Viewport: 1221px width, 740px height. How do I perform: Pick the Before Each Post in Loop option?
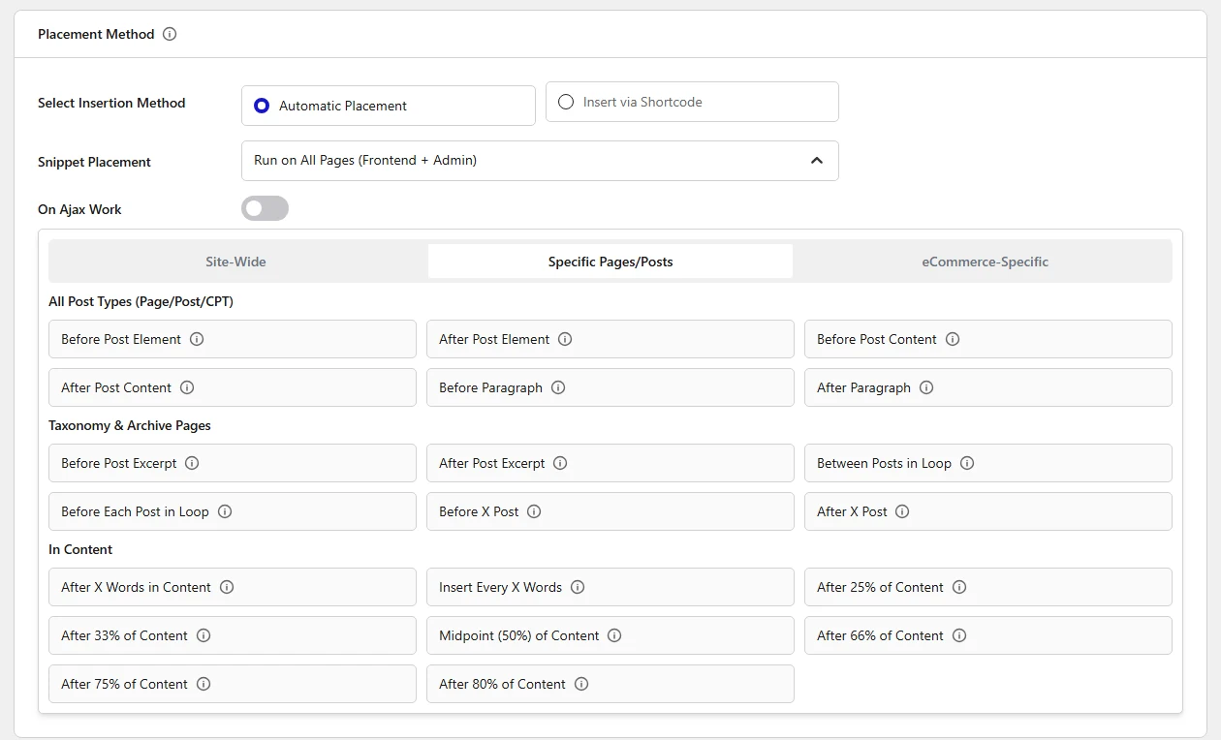click(233, 511)
